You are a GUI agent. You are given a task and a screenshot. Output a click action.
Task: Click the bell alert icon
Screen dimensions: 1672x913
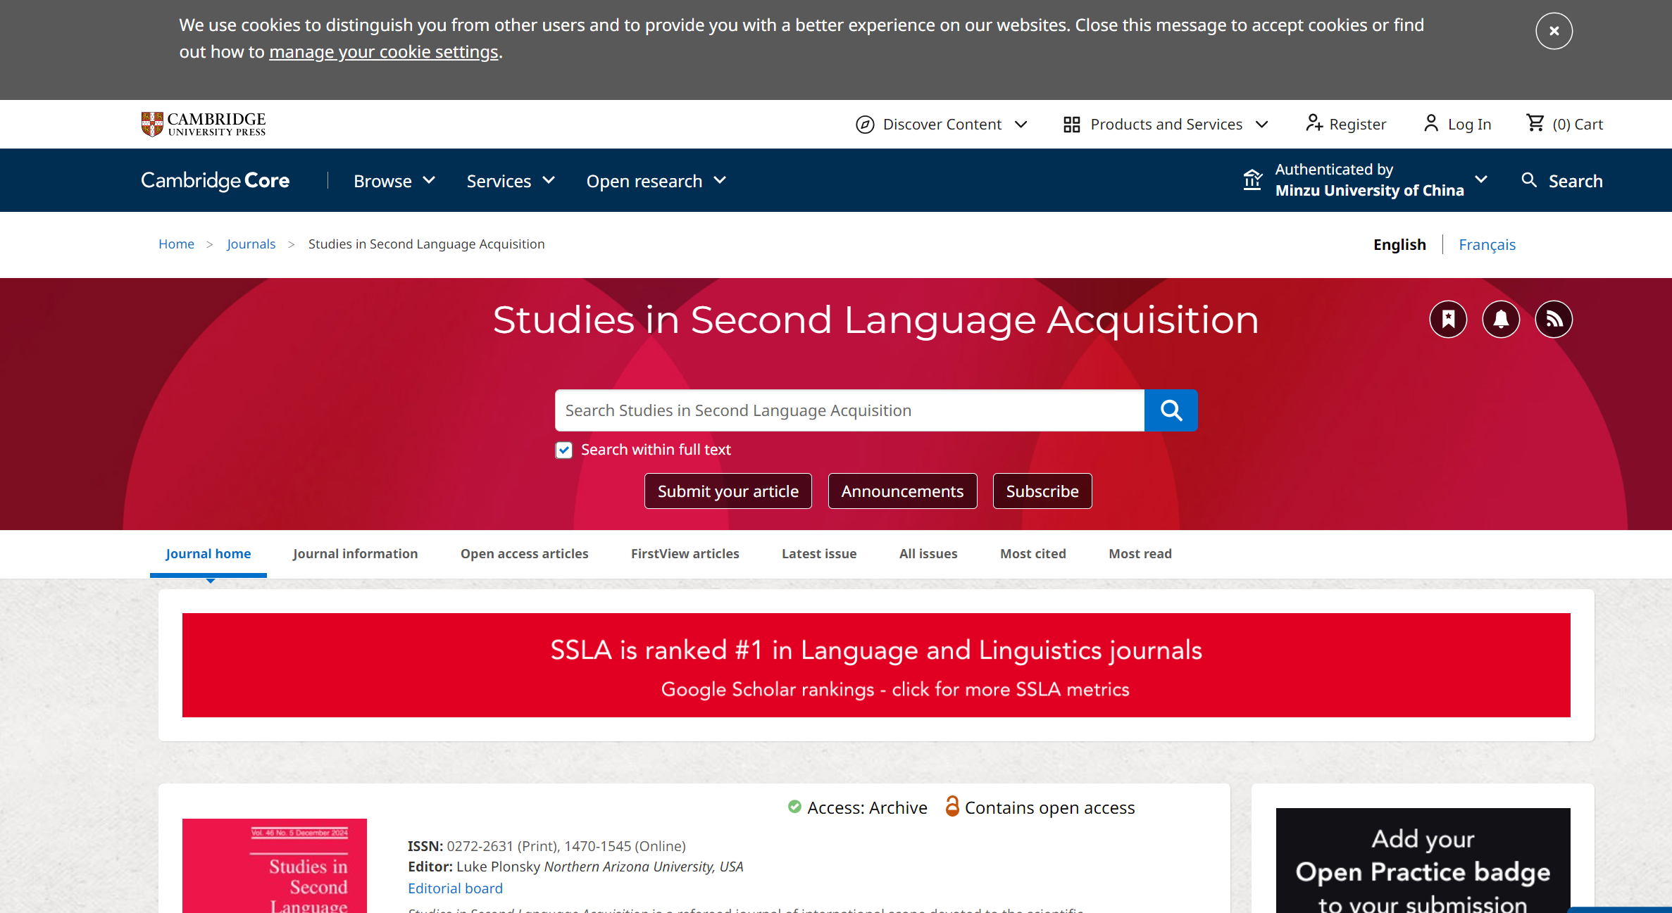click(1501, 320)
